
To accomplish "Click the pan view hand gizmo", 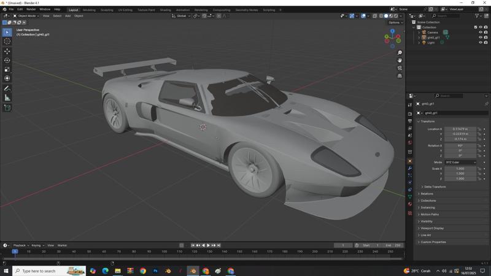I will click(x=400, y=60).
